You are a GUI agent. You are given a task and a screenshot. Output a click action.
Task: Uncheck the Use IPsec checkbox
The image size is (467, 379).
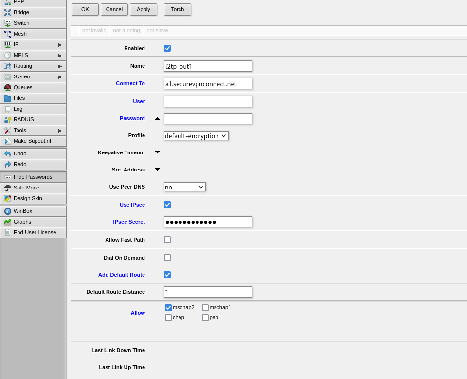[x=167, y=205]
